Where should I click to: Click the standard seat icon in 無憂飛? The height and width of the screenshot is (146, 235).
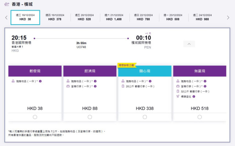pos(178,96)
